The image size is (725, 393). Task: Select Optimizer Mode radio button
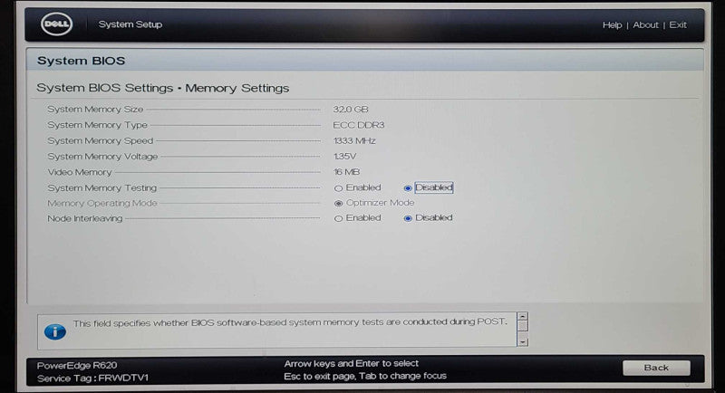point(338,203)
